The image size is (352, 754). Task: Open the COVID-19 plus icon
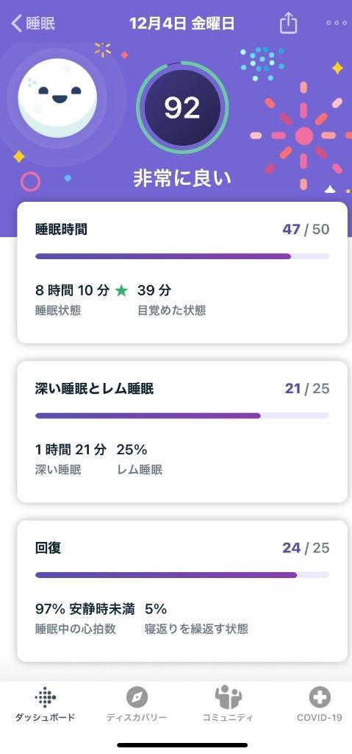(x=320, y=697)
